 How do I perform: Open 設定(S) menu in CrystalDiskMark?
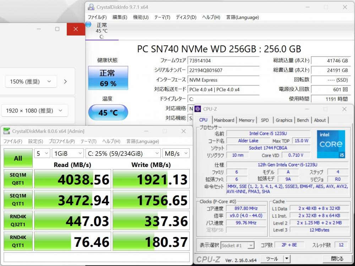(35, 142)
